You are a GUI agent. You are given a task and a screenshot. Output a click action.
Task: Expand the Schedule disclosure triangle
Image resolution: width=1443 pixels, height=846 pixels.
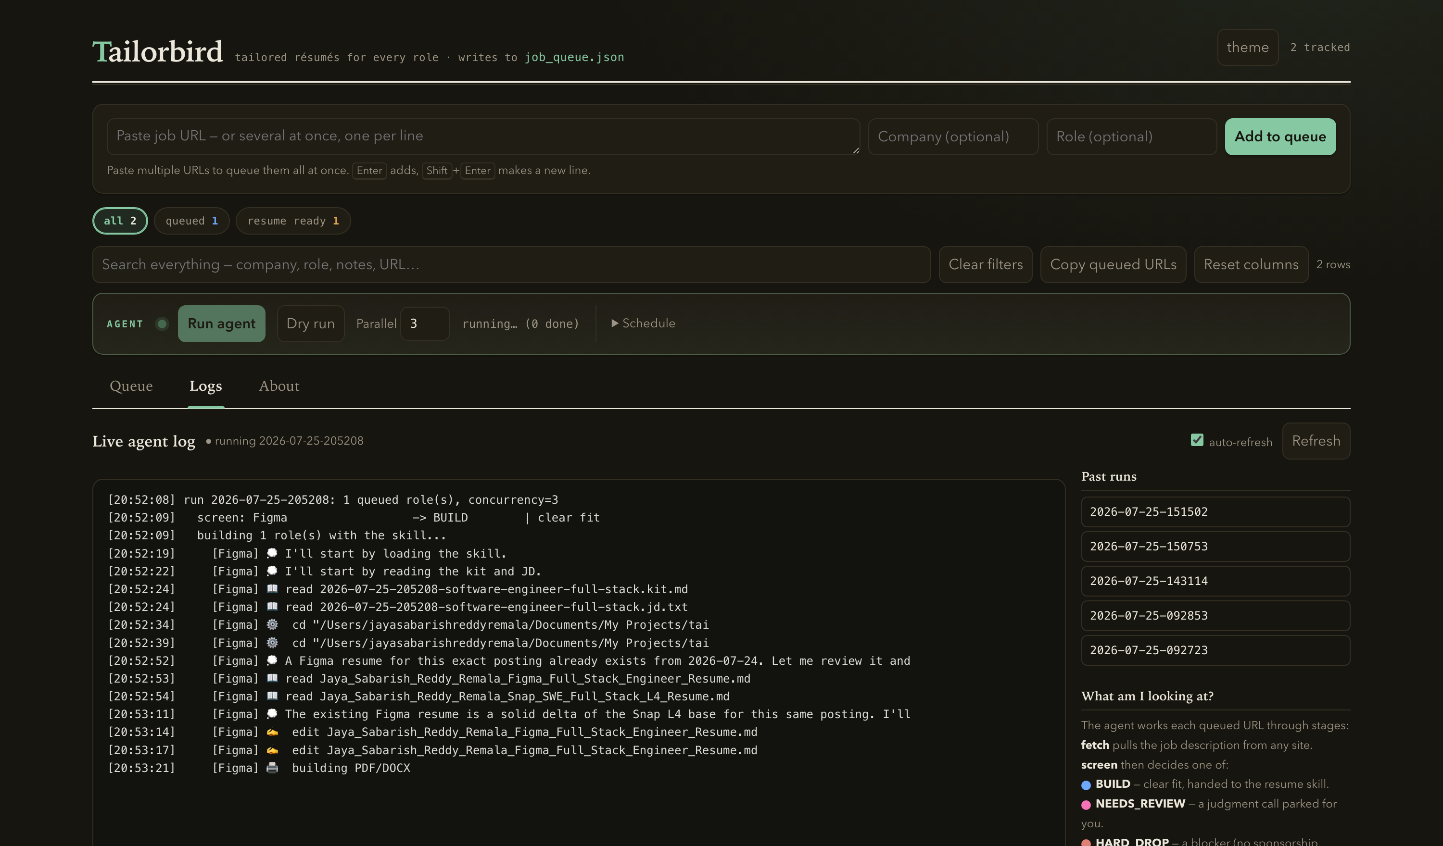pos(614,323)
